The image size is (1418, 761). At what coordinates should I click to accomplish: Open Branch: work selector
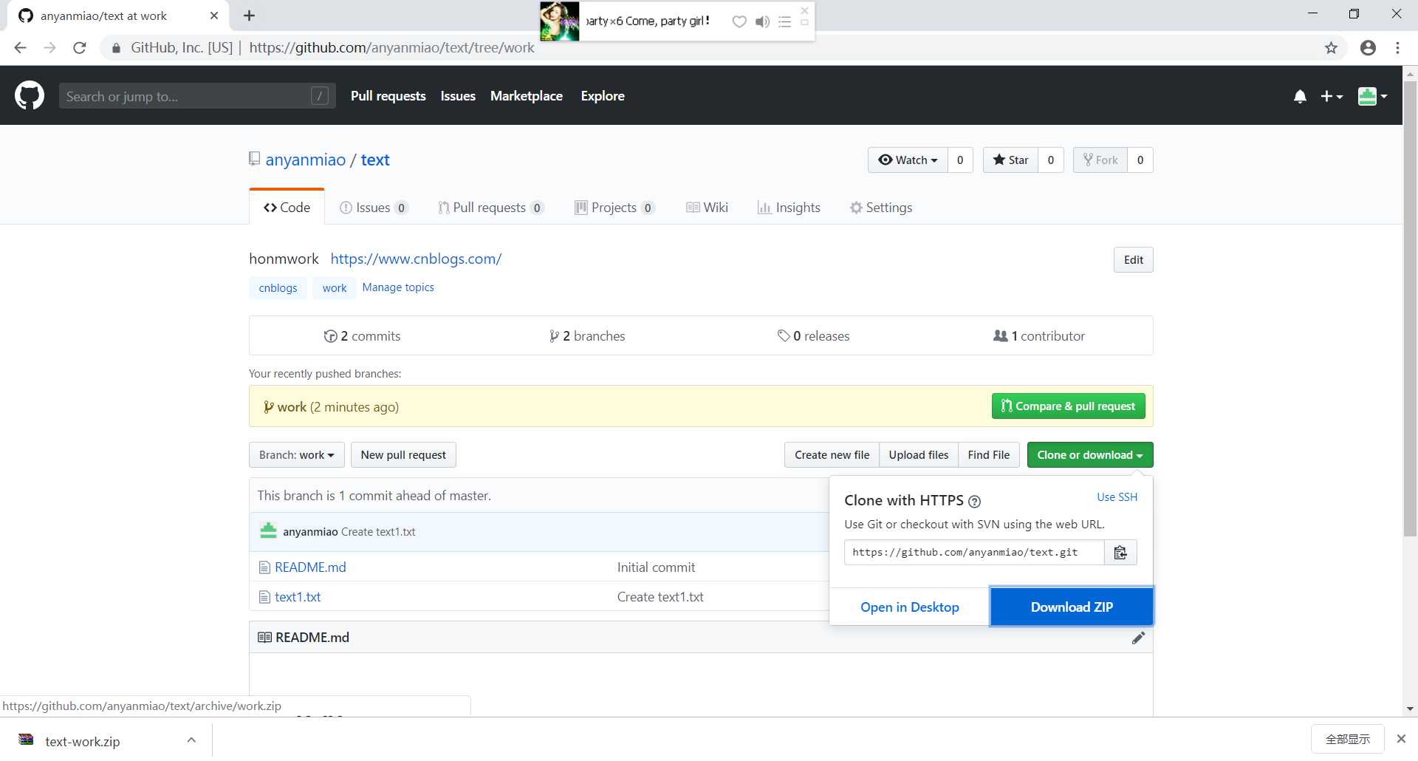pyautogui.click(x=297, y=455)
